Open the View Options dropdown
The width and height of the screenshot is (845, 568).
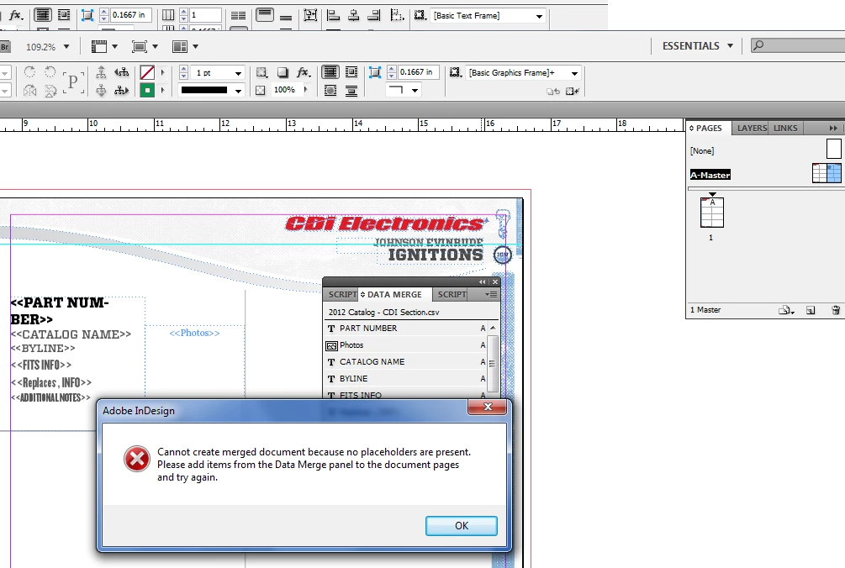[104, 47]
